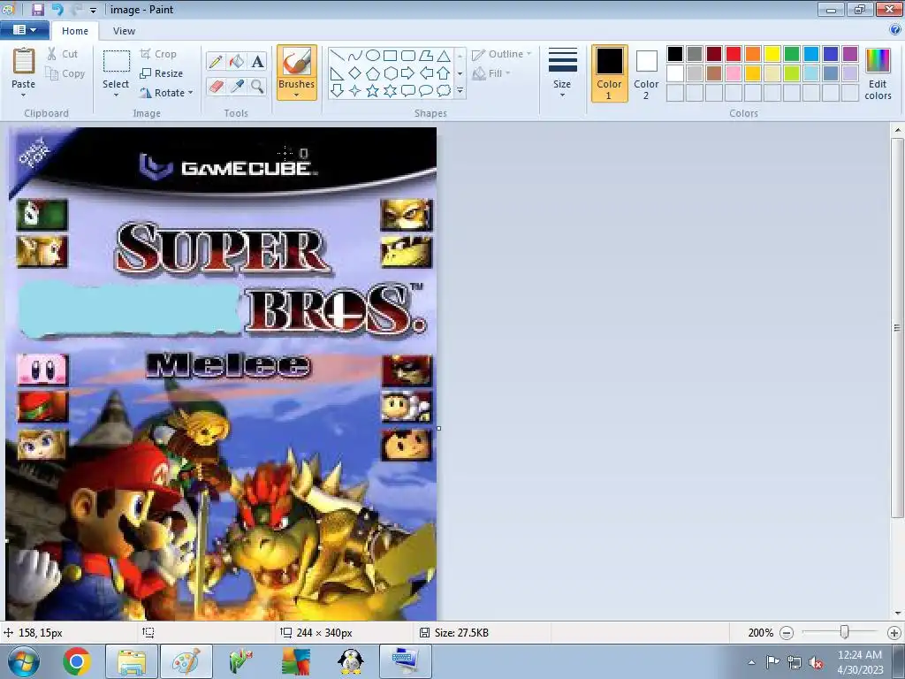Click the vertical scrollbar down arrow
905x679 pixels.
point(898,614)
